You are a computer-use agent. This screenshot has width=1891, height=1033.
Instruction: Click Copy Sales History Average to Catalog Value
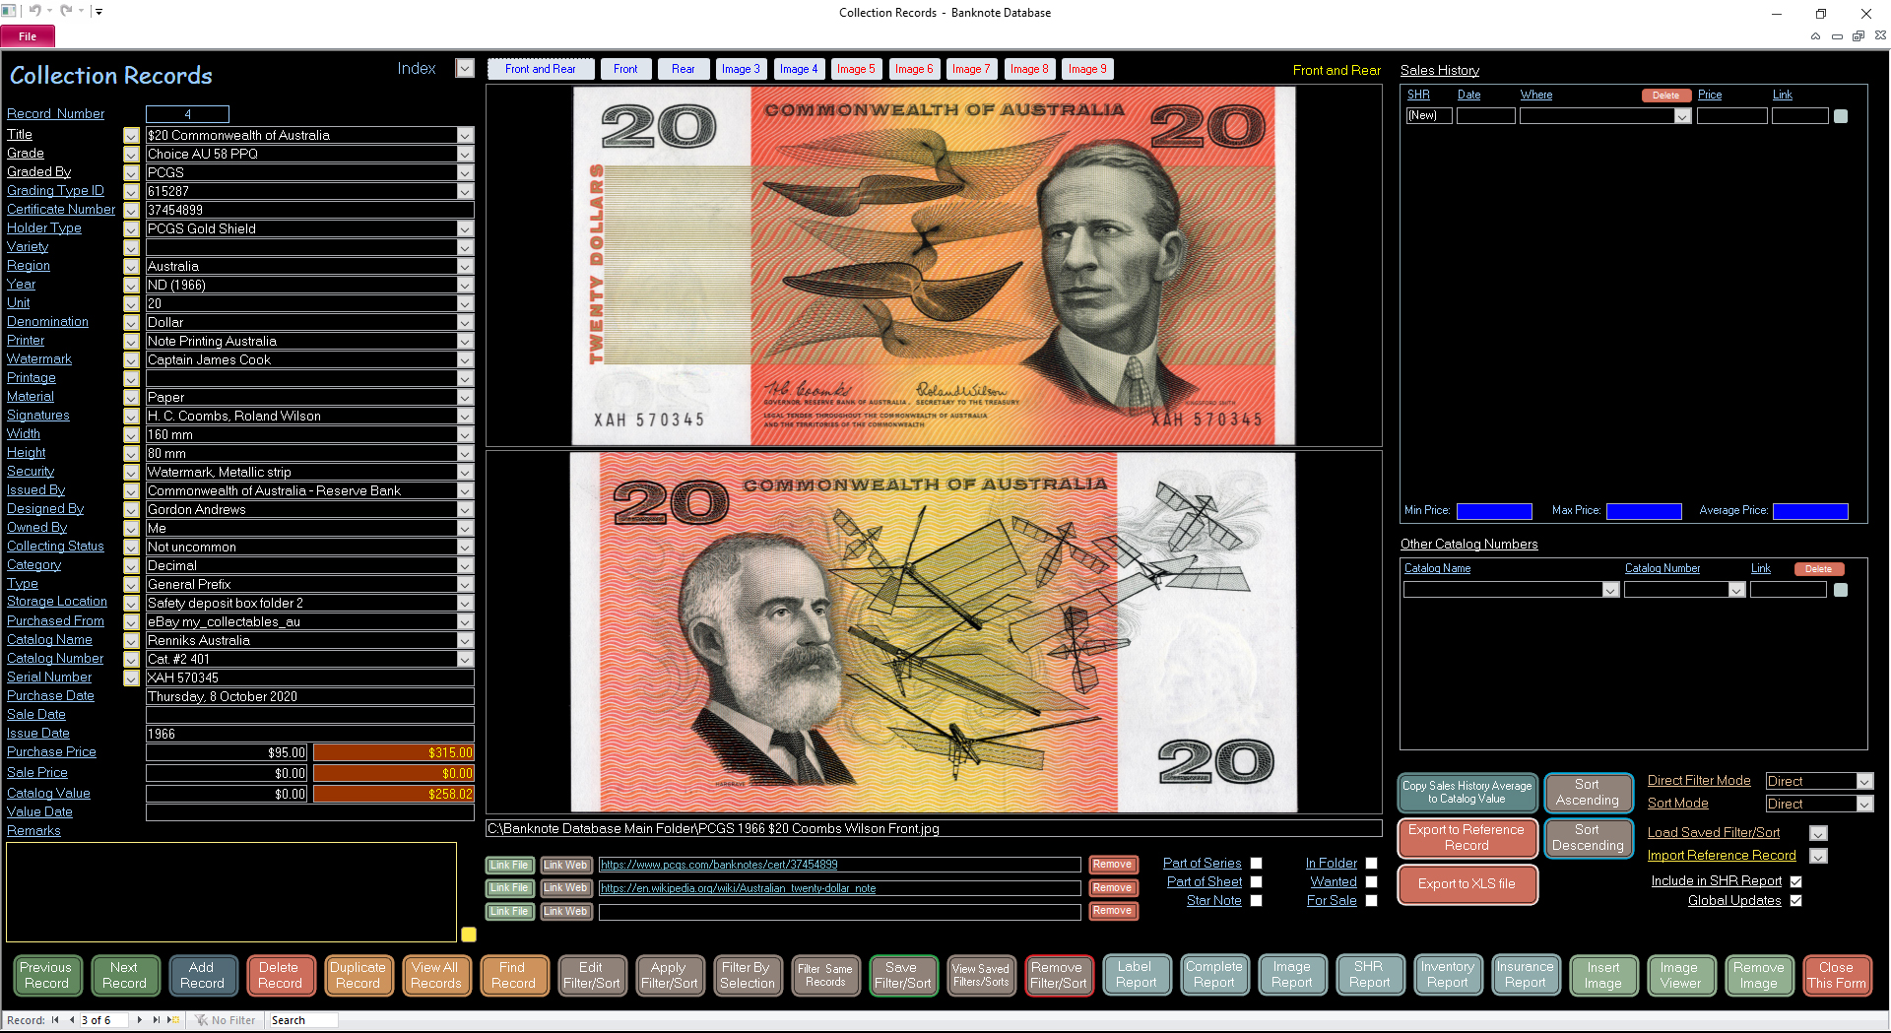point(1467,792)
